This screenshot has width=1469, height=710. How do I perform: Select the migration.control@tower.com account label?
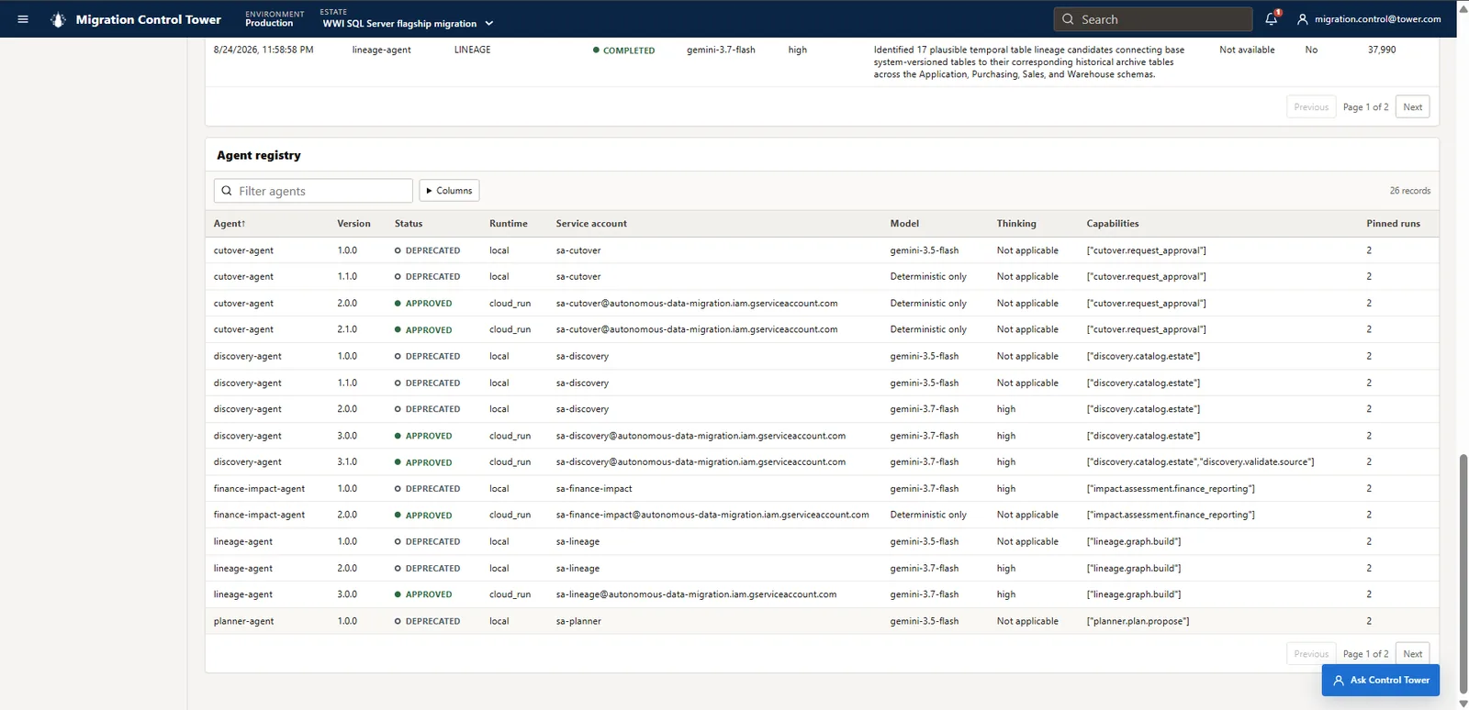[x=1377, y=19]
